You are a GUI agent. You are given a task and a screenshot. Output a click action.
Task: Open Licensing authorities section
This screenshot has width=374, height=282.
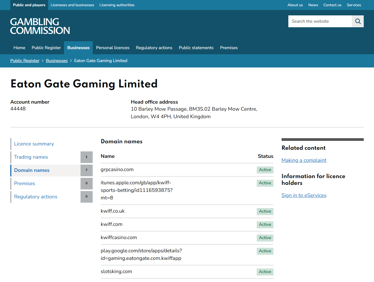pyautogui.click(x=117, y=5)
